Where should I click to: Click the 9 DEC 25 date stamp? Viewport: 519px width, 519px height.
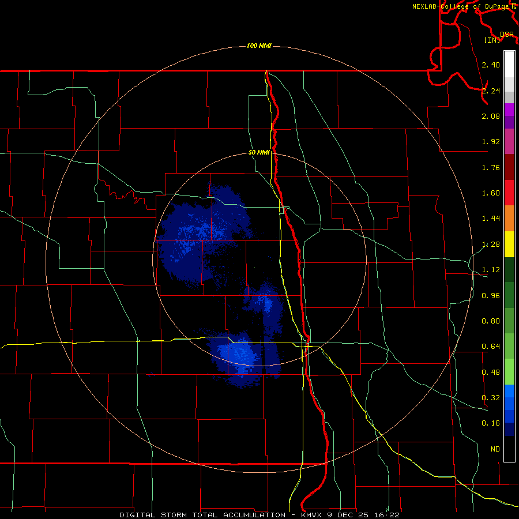[x=348, y=515]
